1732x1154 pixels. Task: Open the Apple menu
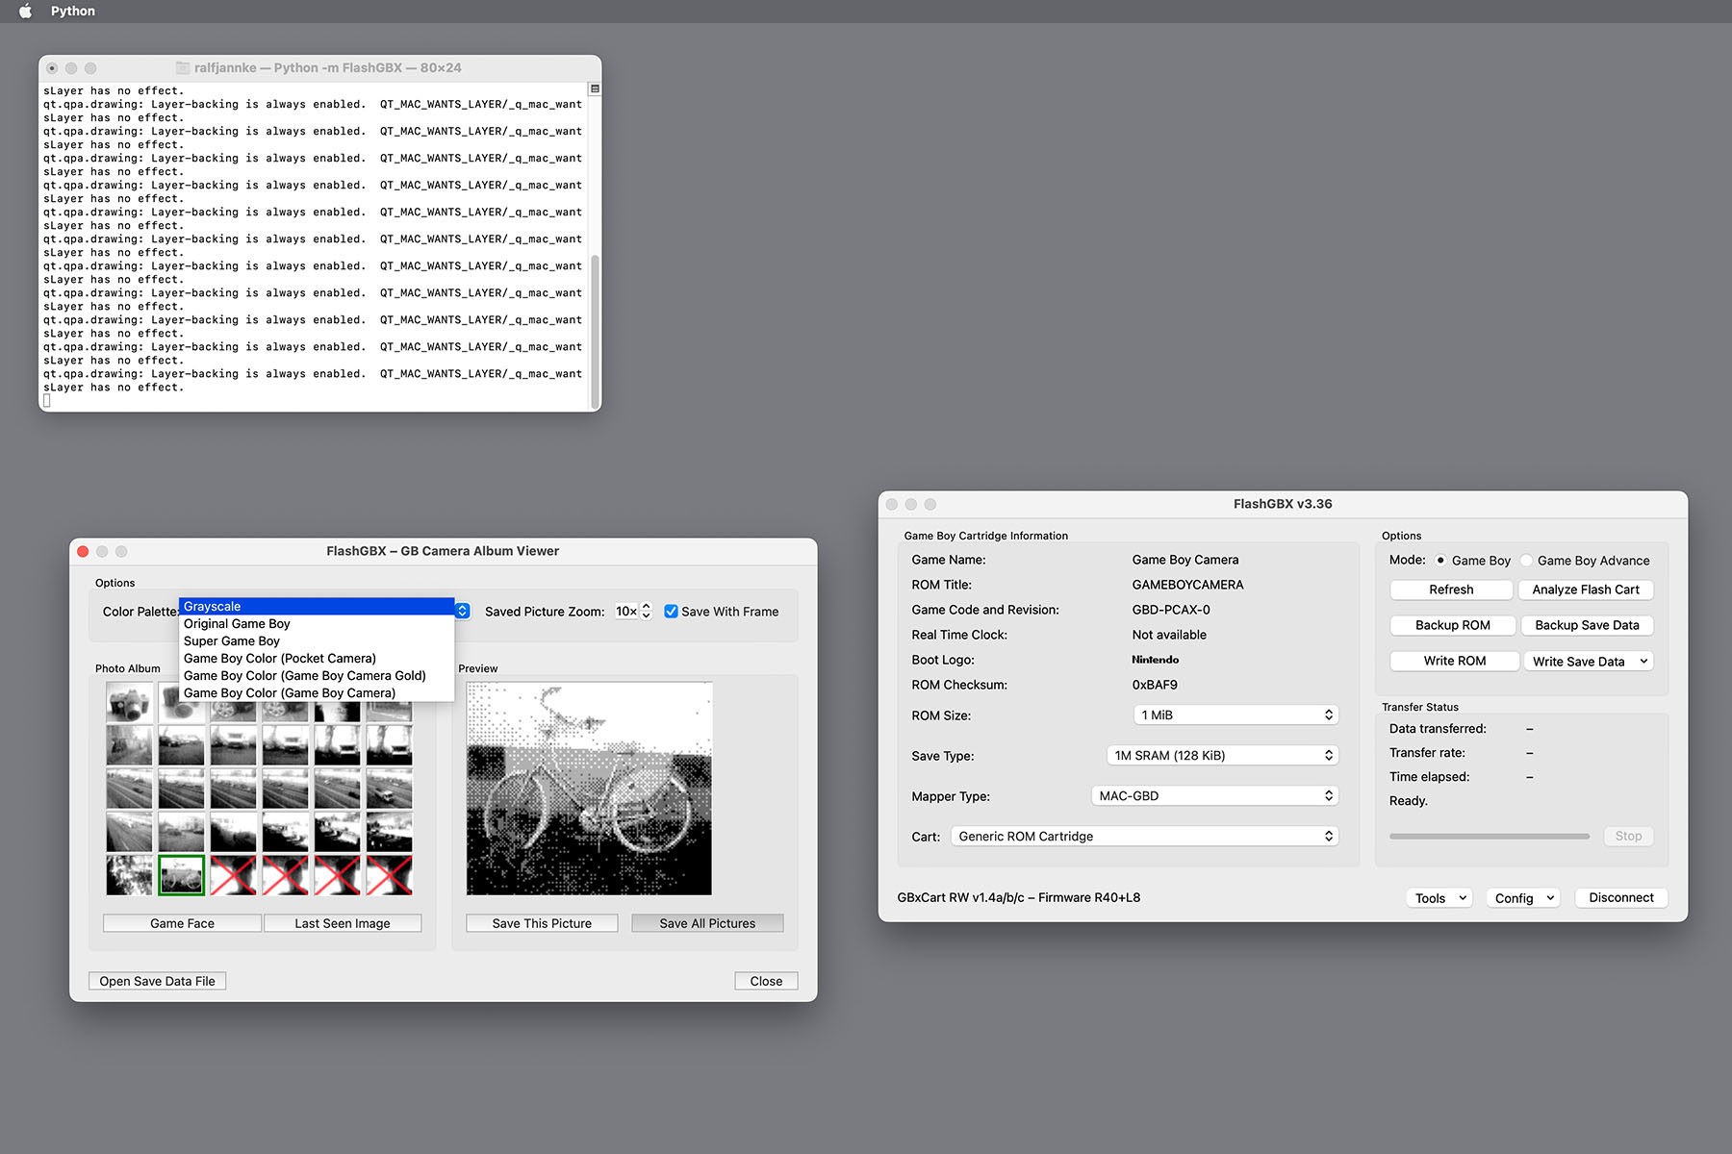(x=26, y=12)
